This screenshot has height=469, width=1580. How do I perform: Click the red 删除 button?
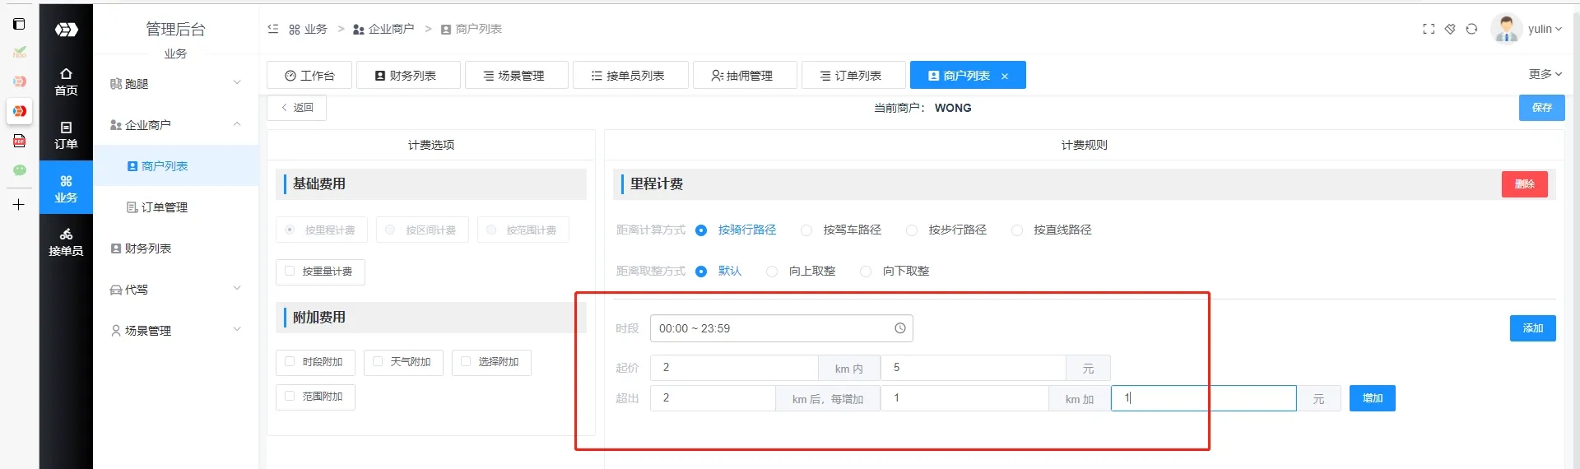point(1524,184)
